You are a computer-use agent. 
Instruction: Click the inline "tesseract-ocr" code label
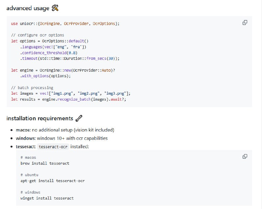(x=53, y=147)
